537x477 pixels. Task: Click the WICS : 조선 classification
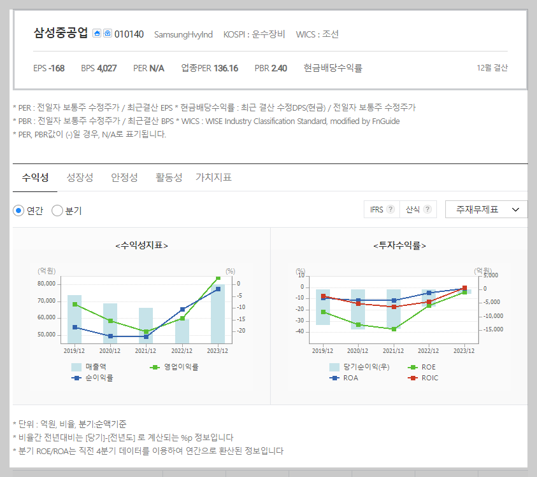(317, 34)
